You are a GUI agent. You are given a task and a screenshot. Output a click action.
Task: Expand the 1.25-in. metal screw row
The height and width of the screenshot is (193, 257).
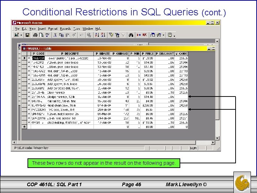(x=29, y=114)
